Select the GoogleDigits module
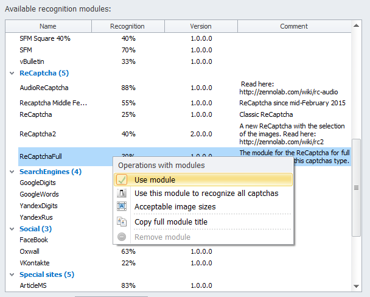This screenshot has width=370, height=297. click(x=38, y=183)
